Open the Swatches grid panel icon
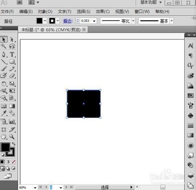The image size is (196, 190). coord(191,95)
